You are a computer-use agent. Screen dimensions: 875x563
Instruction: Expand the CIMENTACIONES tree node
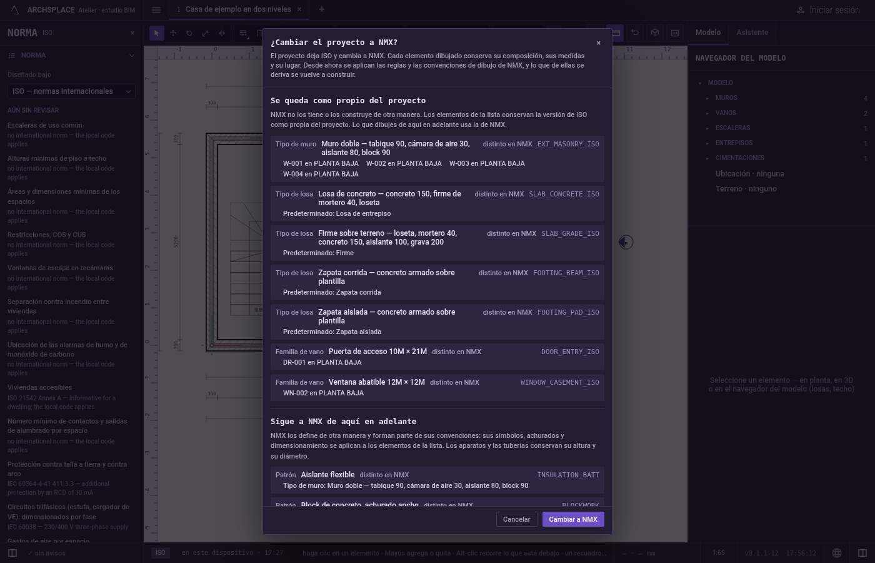point(707,158)
